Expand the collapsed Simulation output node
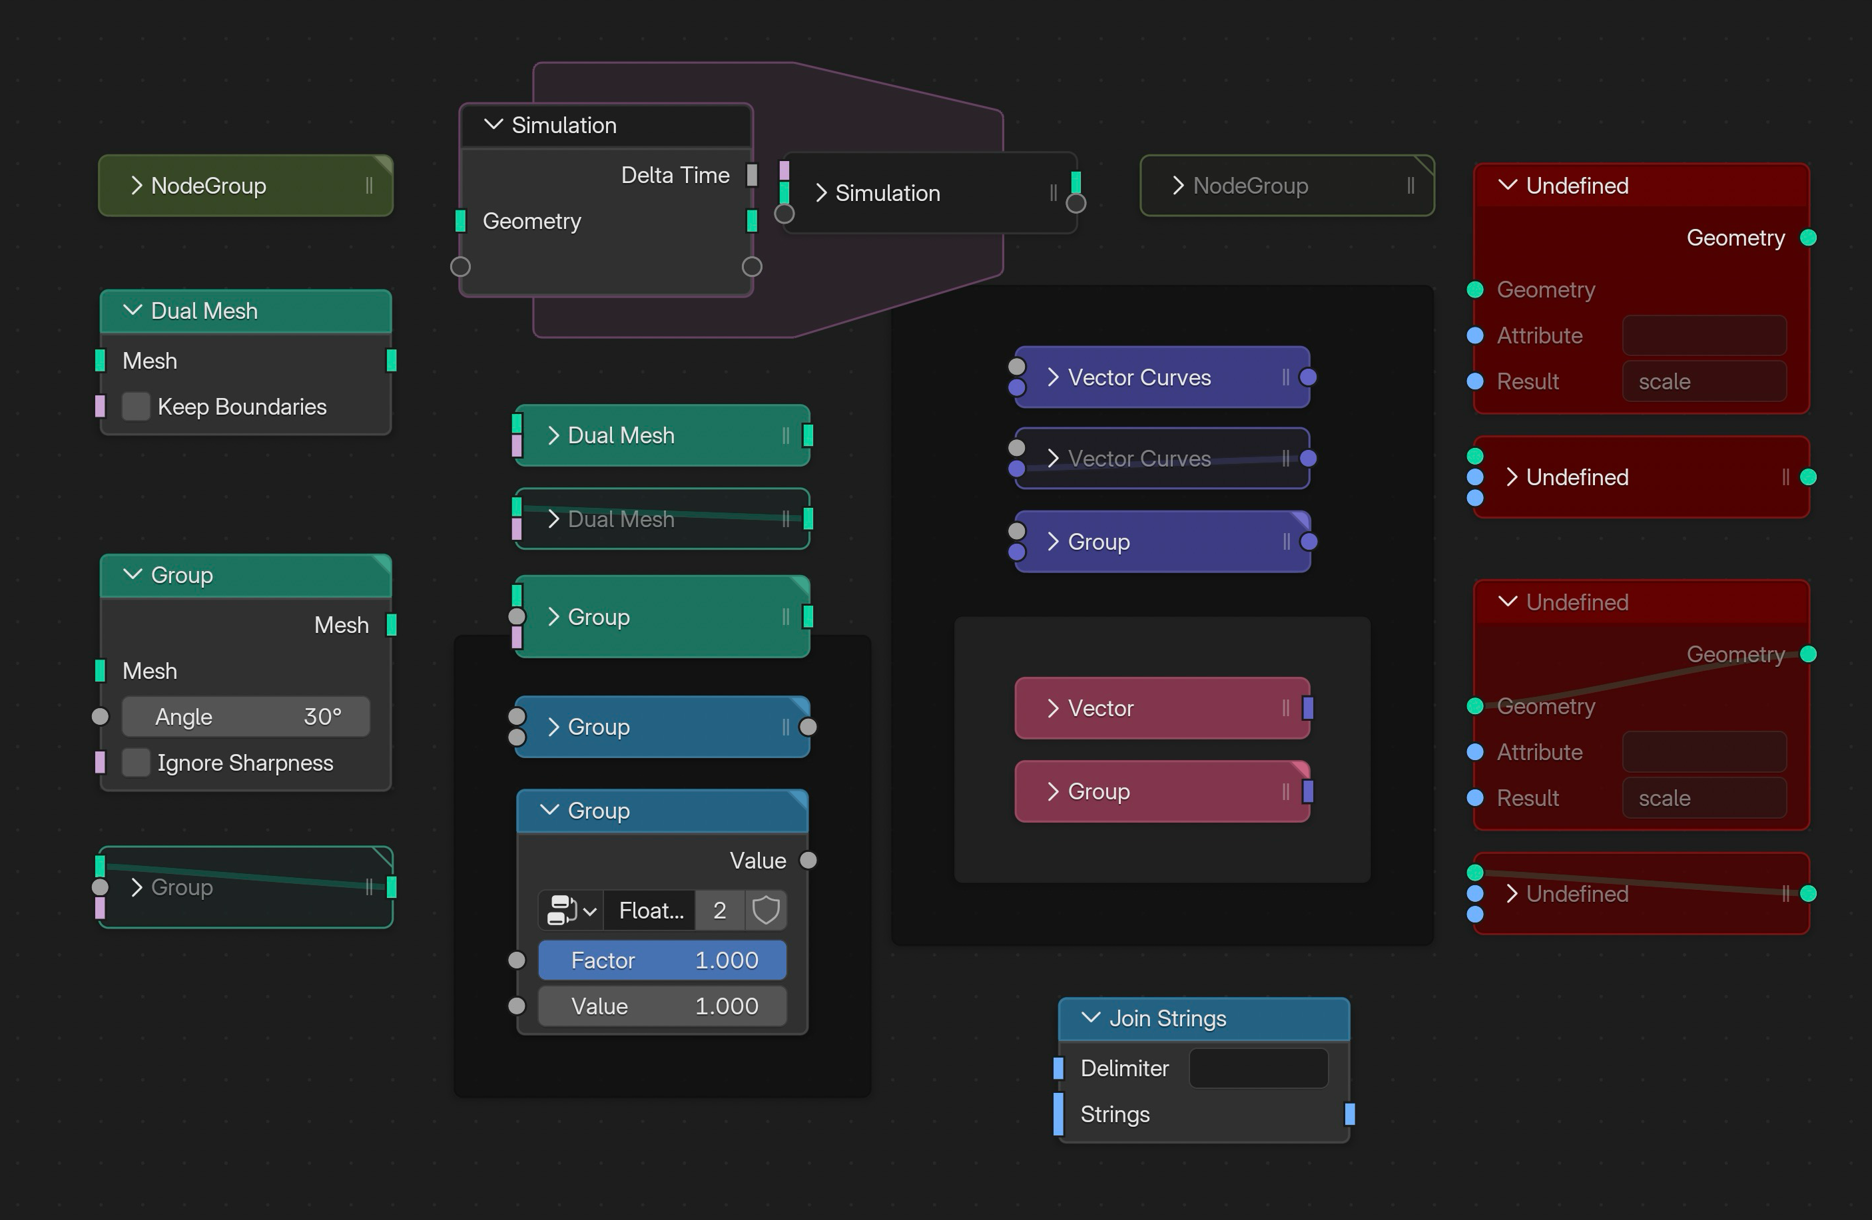Image resolution: width=1872 pixels, height=1220 pixels. 820,192
